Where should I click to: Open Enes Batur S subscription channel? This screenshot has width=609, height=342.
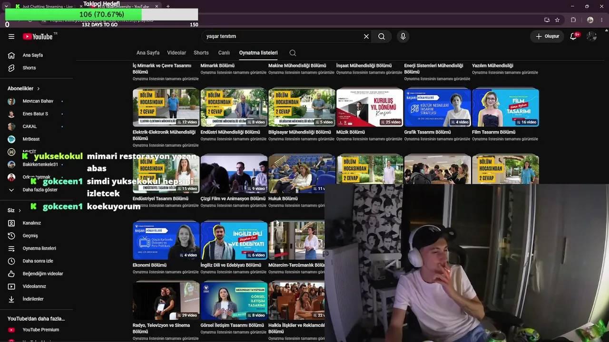coord(37,114)
